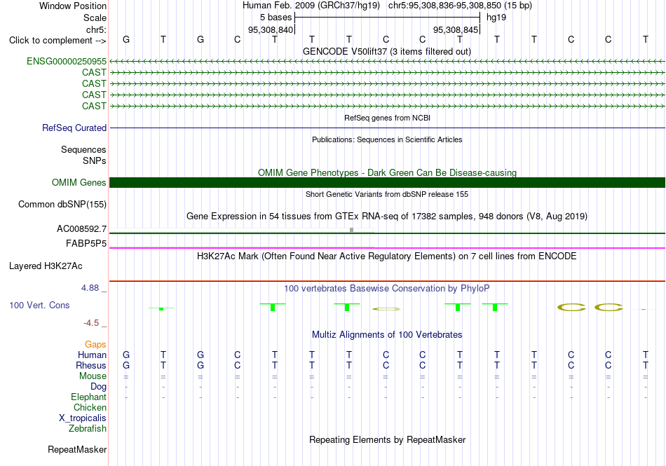The image size is (666, 466).
Task: Click the magenta FABP5P5 expression line
Action: 387,248
